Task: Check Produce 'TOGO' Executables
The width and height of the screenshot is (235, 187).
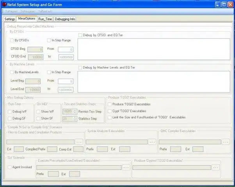Action: coord(110,104)
